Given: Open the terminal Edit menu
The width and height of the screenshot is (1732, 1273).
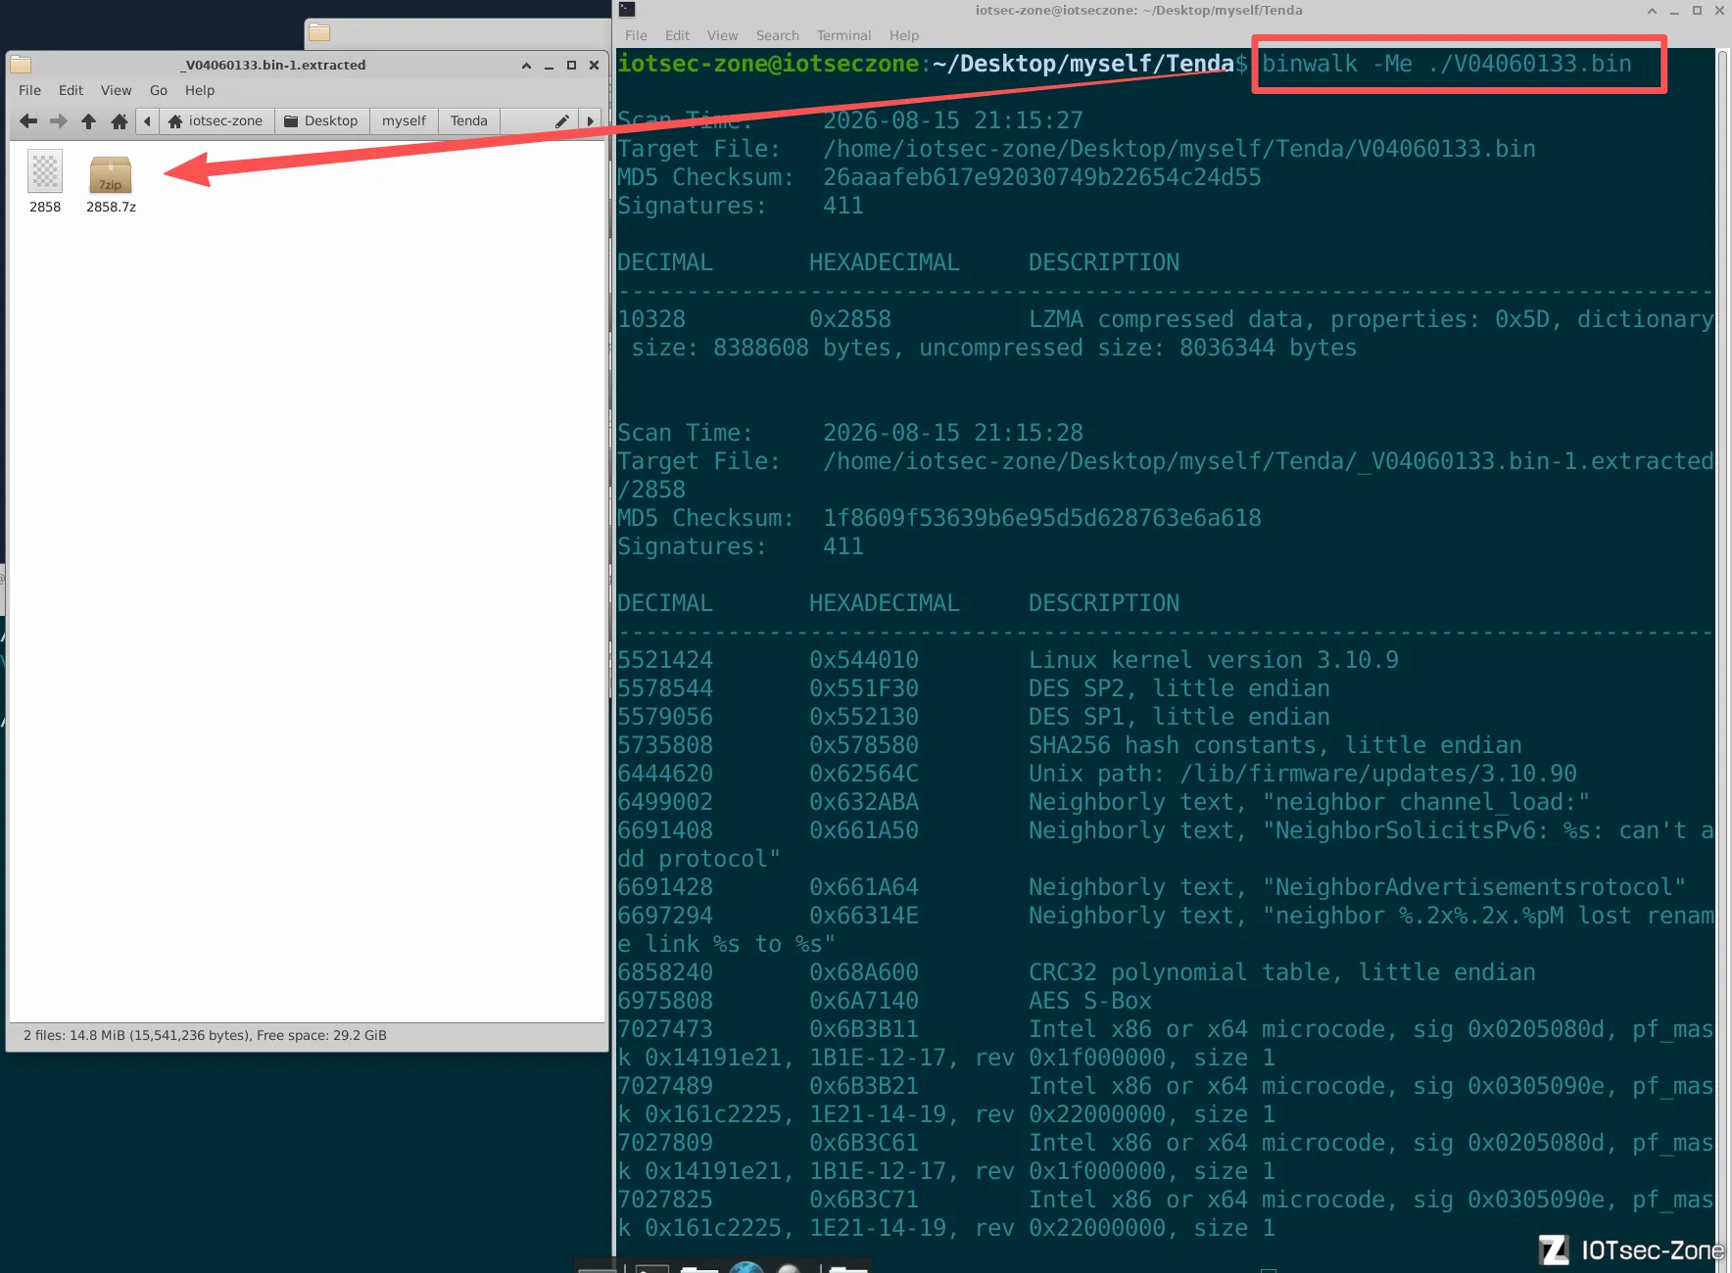Looking at the screenshot, I should pos(677,35).
